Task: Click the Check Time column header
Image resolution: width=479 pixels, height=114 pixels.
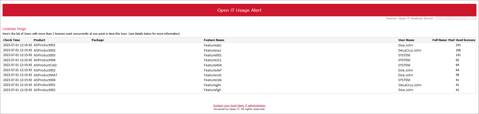Action: [x=11, y=40]
